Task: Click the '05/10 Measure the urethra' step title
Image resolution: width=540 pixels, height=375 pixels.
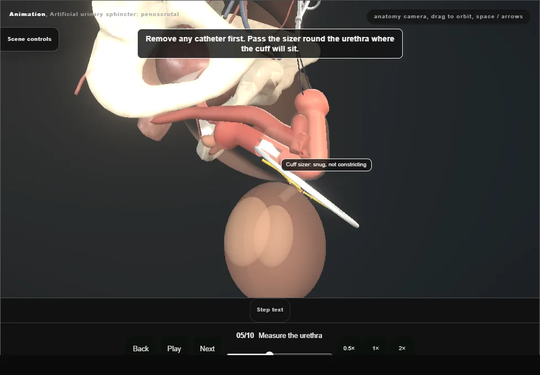Action: point(279,335)
